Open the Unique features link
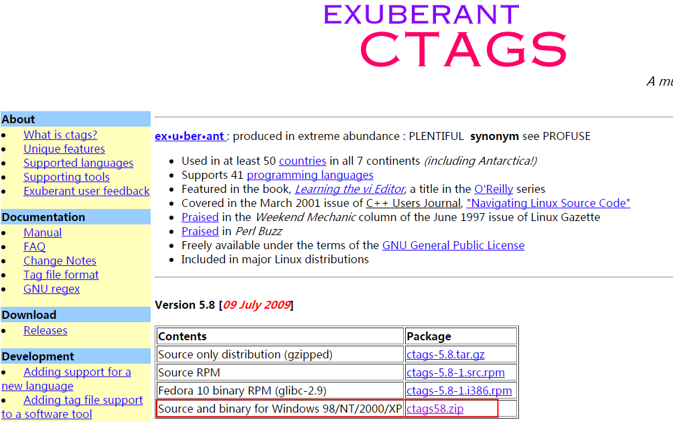 (x=64, y=149)
